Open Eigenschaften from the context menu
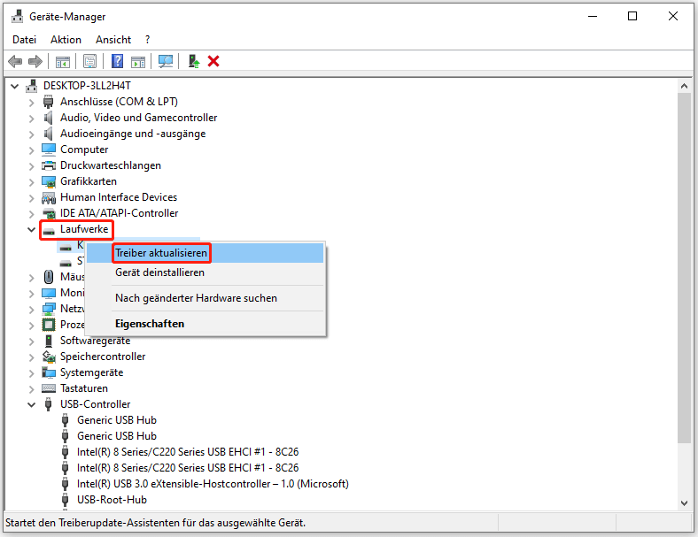This screenshot has width=698, height=537. tap(206, 324)
